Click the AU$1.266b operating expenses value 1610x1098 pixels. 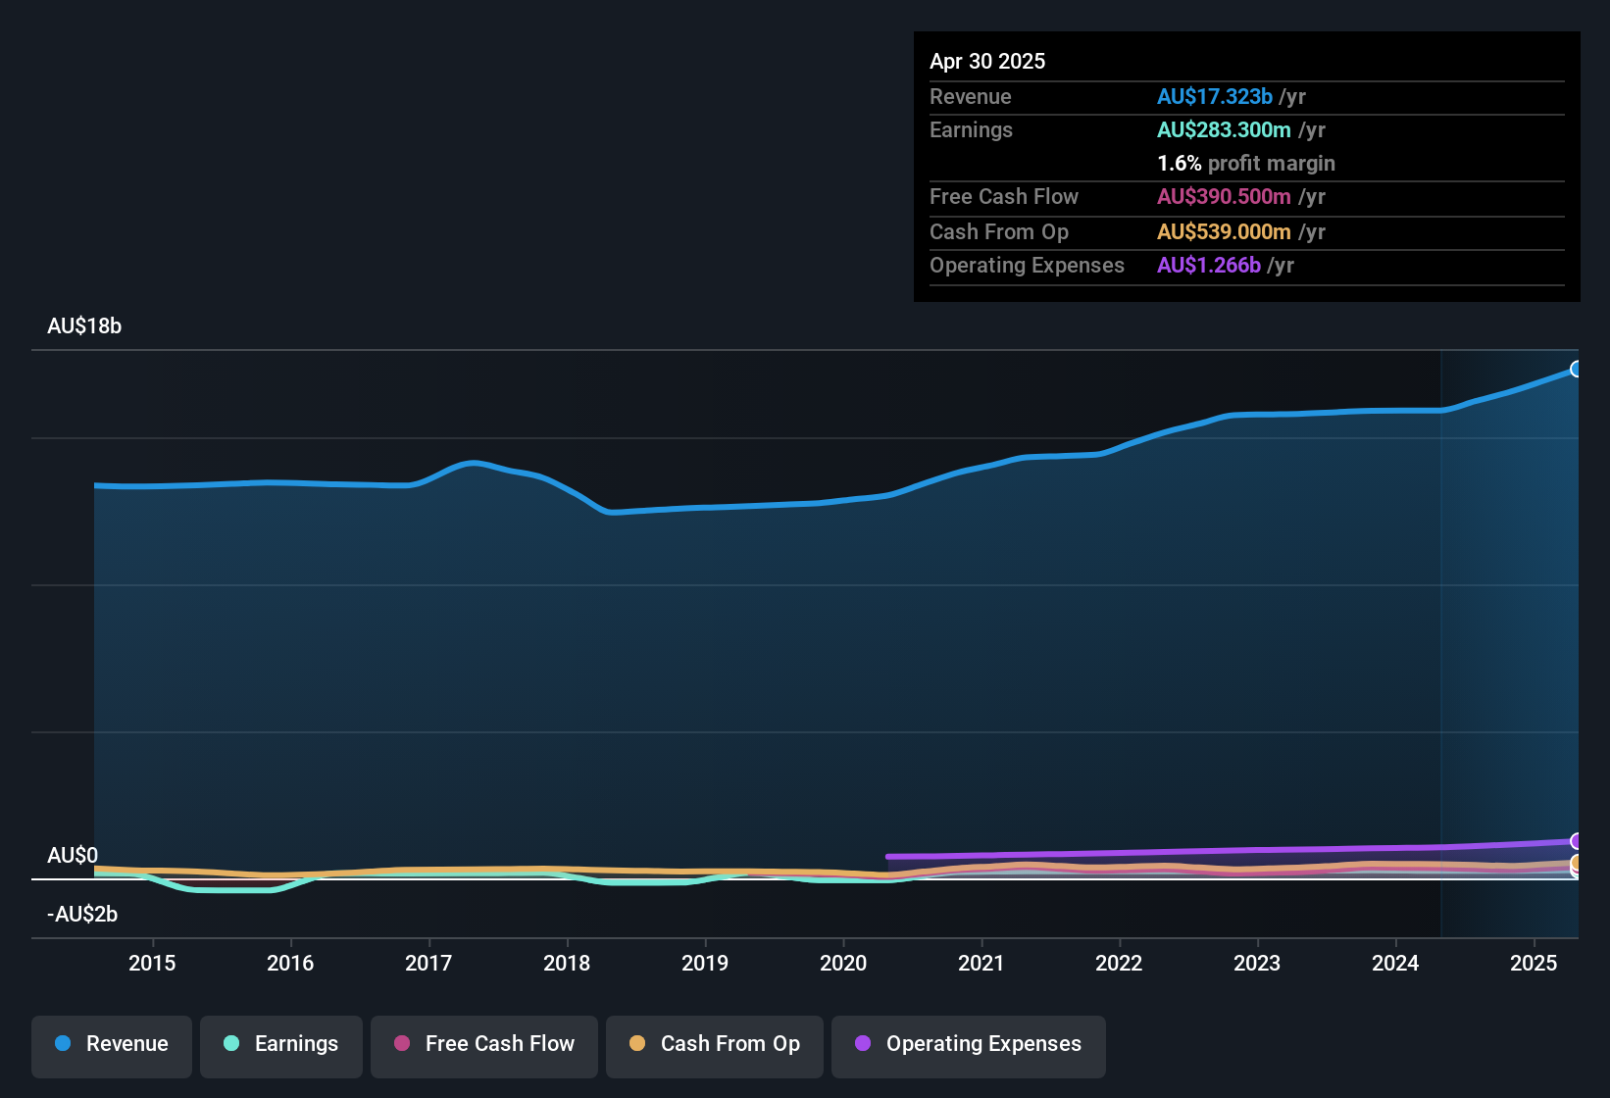pos(1209,265)
